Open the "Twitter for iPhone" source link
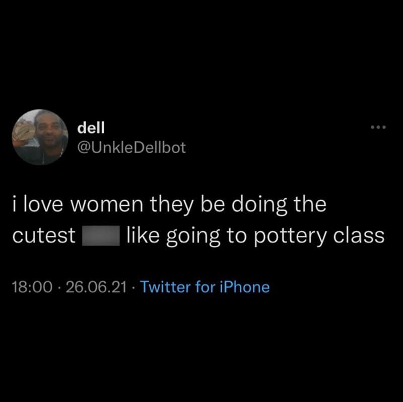The width and height of the screenshot is (403, 402). [x=205, y=287]
